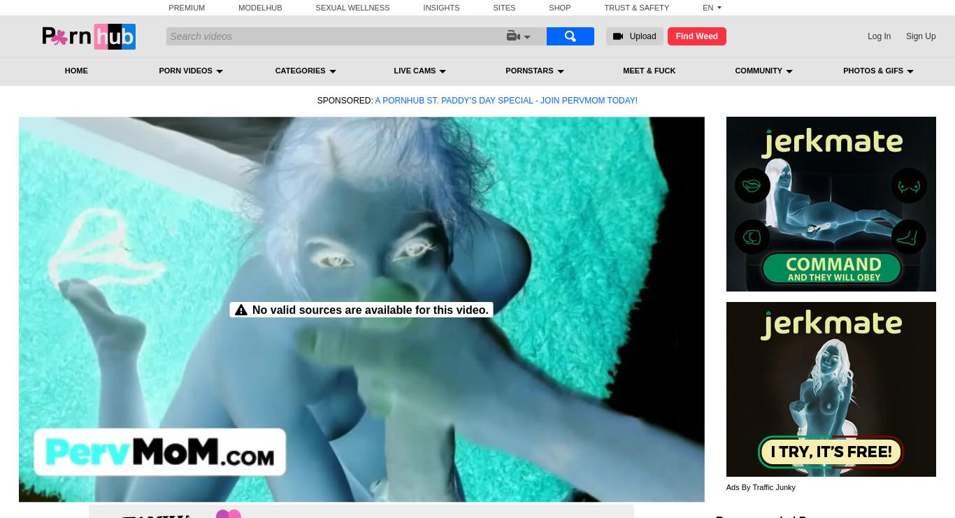Open the Sign Up link
The height and width of the screenshot is (518, 955).
921,36
